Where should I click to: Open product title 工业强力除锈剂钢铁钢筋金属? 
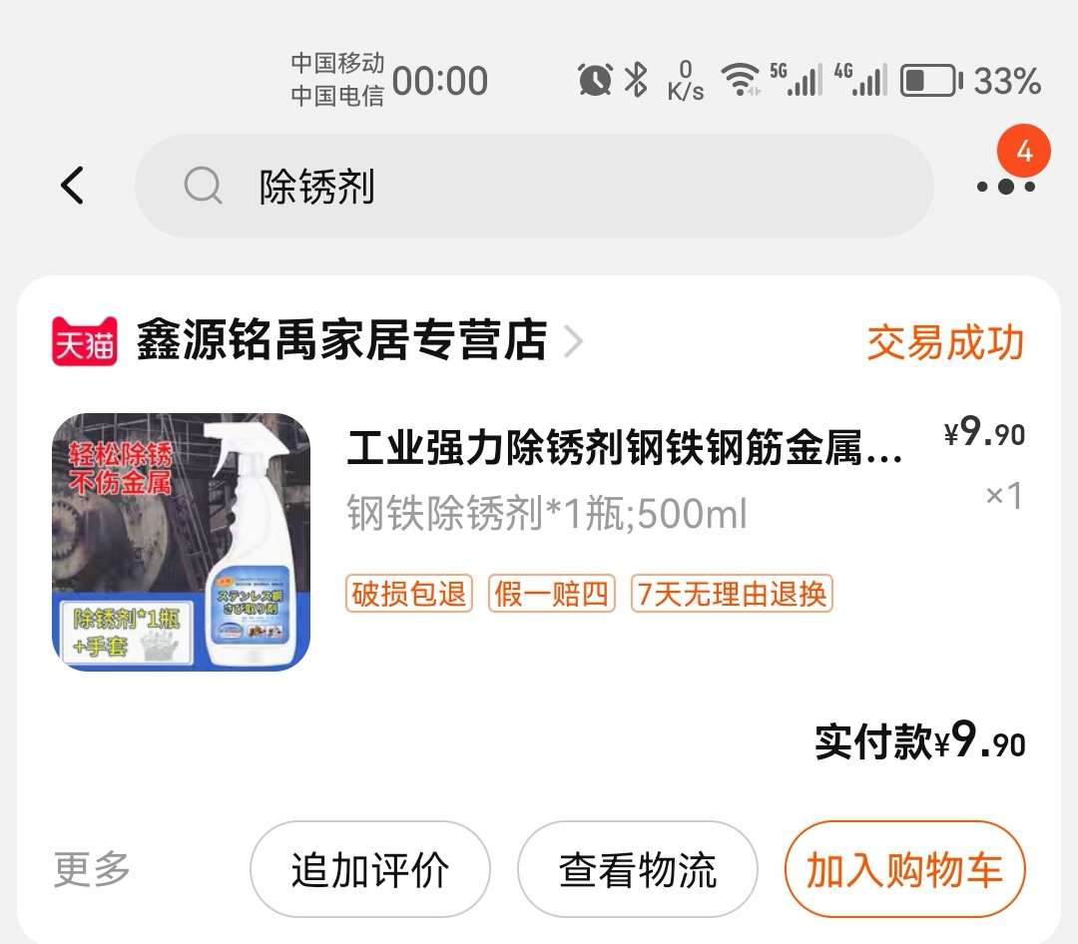(x=624, y=447)
